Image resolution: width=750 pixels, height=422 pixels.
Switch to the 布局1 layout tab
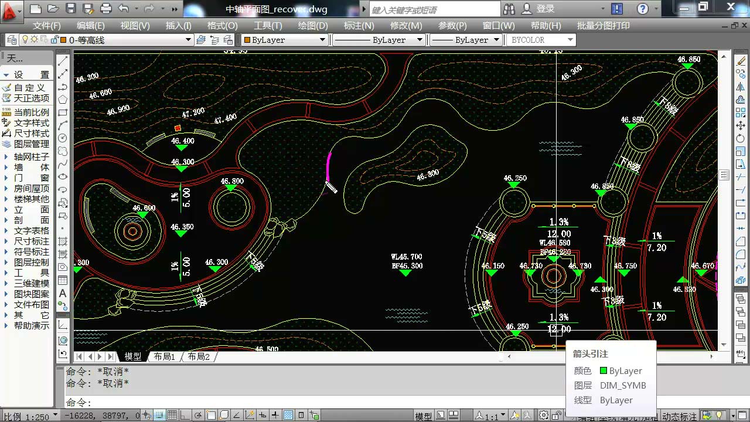(165, 356)
